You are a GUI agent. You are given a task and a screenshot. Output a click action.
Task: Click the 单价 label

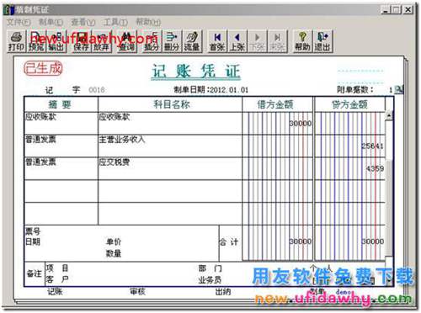(114, 241)
